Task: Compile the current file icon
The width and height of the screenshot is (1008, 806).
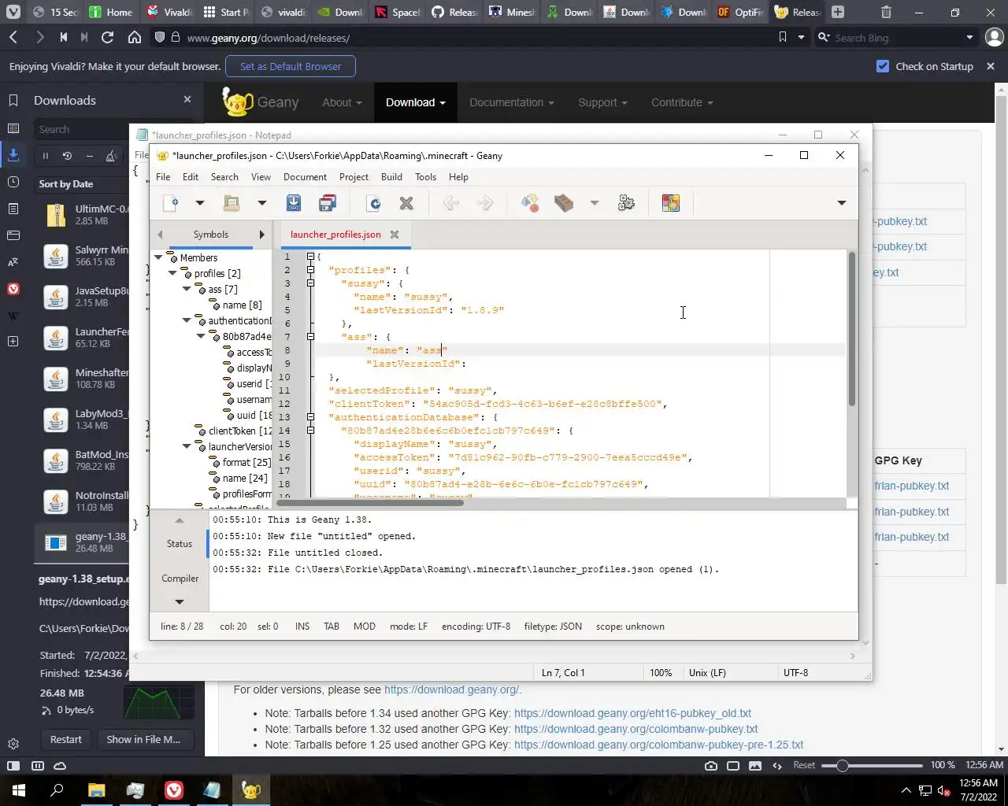Action: [530, 203]
